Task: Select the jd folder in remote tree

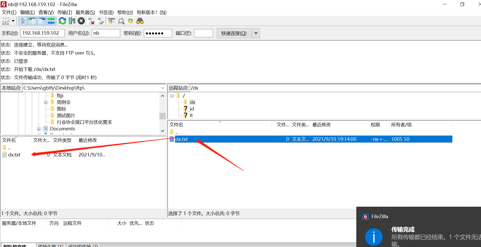Action: (x=192, y=109)
